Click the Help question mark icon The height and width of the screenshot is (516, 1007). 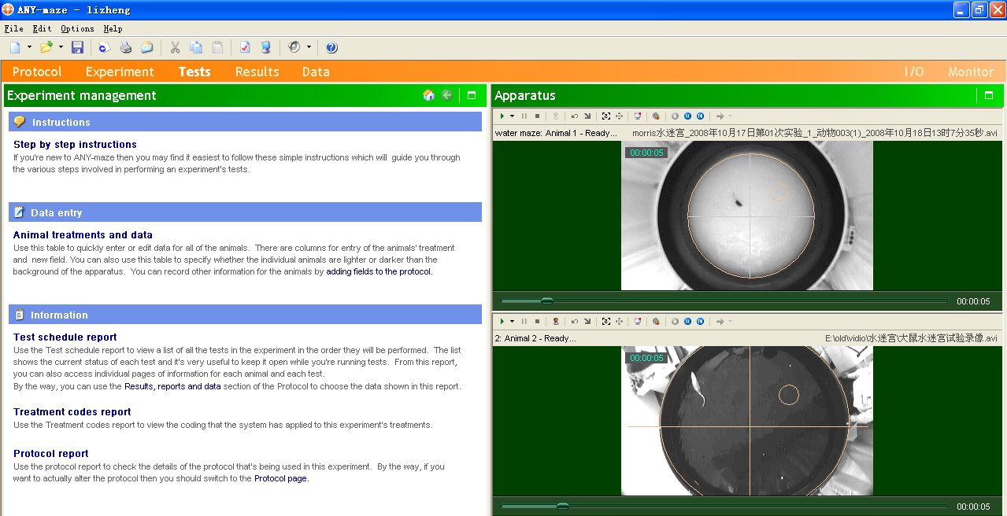(331, 47)
